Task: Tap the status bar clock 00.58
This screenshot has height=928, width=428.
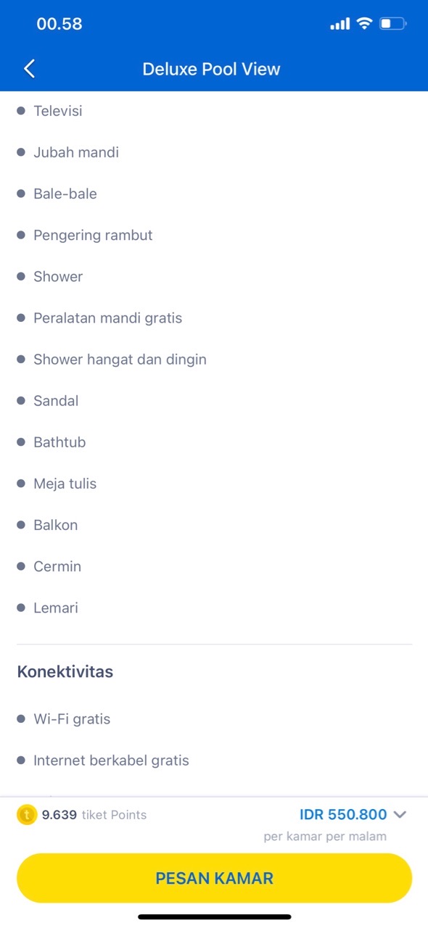Action: coord(59,24)
